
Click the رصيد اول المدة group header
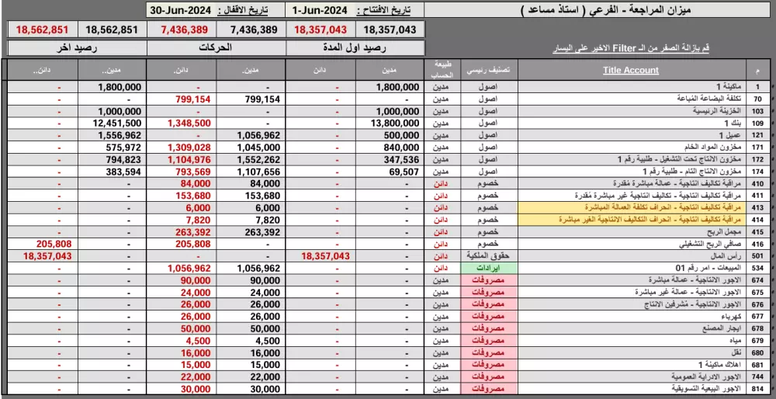coord(355,48)
